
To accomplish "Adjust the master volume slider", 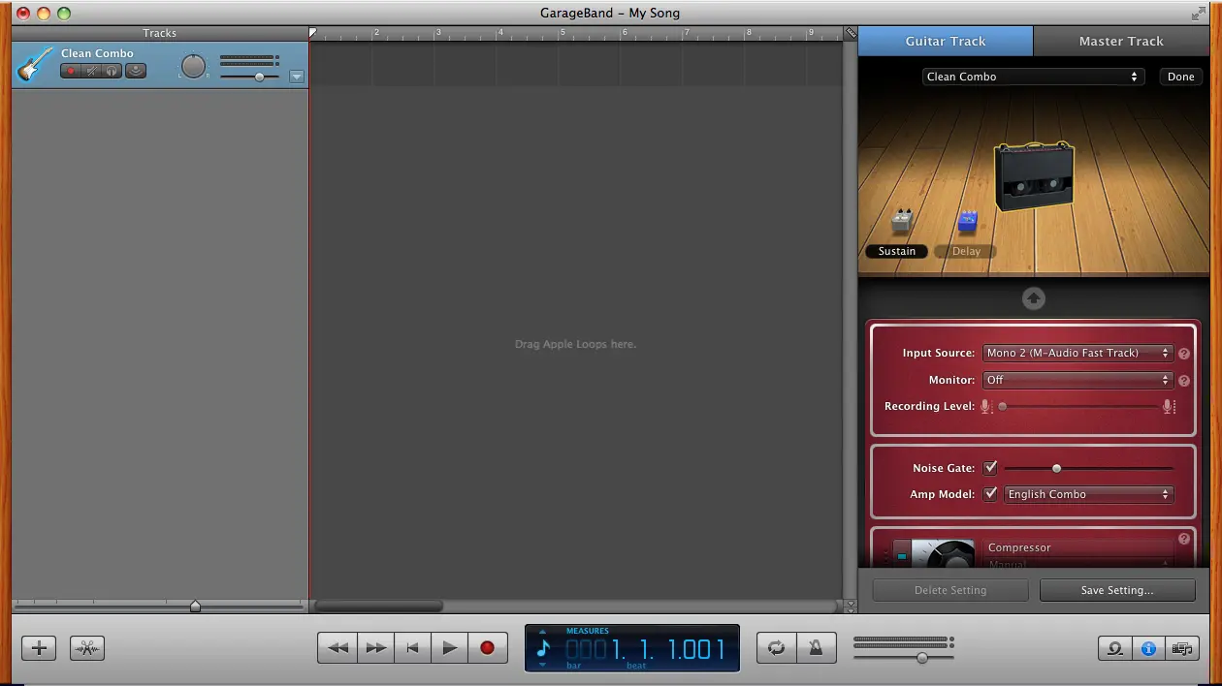I will (x=903, y=657).
